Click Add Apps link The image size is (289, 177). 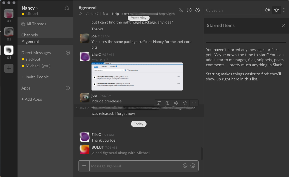coord(32,99)
